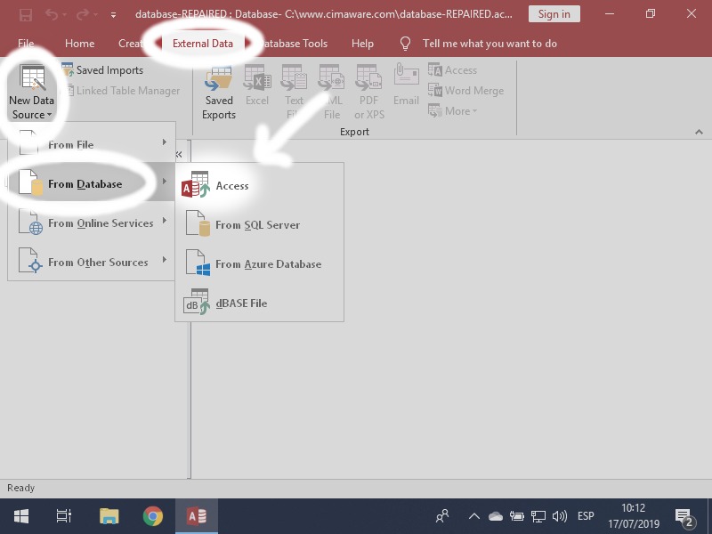The image size is (712, 534).
Task: Open the Windows Start menu
Action: 21,516
